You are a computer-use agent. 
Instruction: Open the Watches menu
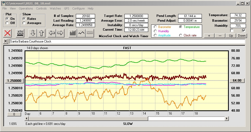click(x=55, y=8)
